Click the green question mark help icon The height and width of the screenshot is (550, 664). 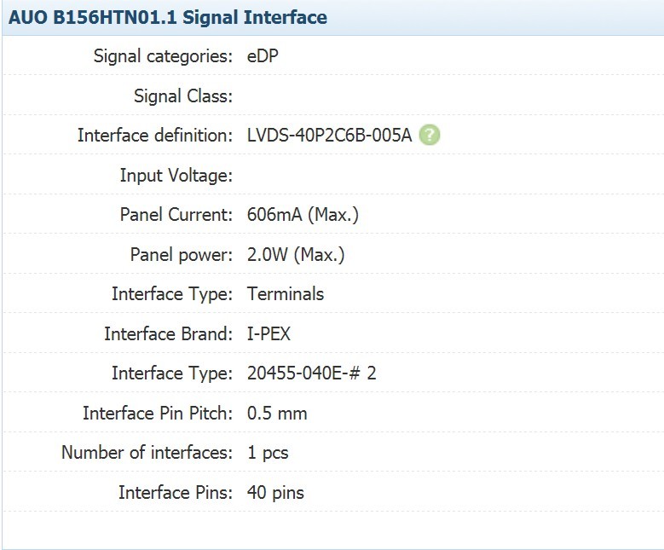coord(429,136)
